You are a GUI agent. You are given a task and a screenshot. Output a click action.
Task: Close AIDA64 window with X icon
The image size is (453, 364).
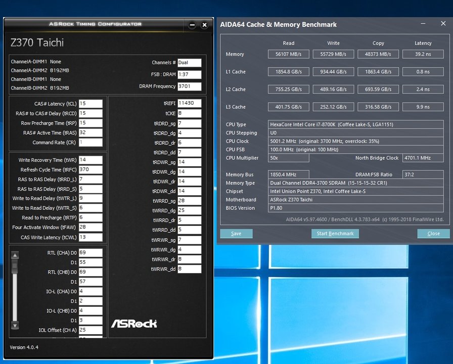(443, 24)
